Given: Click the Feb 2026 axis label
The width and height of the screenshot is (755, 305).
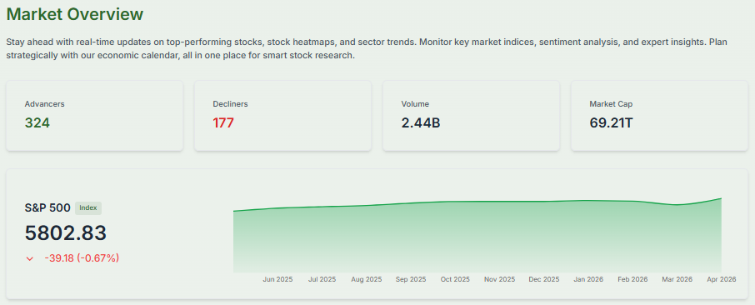Looking at the screenshot, I should coord(632,279).
